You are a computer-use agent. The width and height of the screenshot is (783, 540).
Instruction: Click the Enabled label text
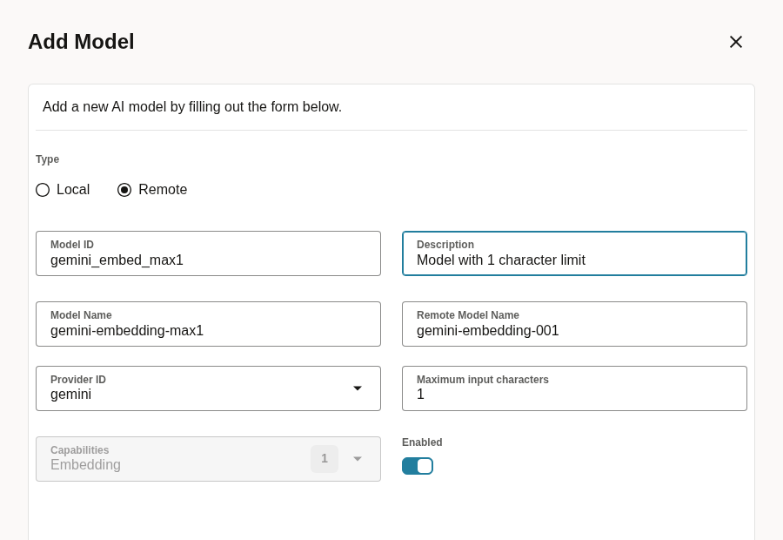pos(422,442)
